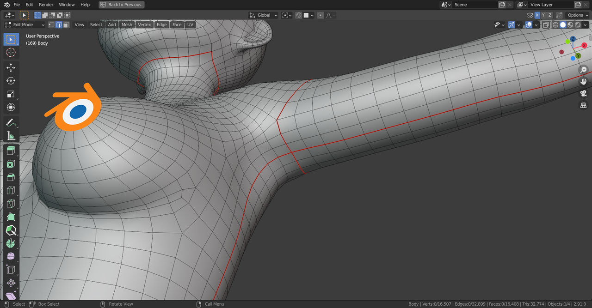Enable X axis mirror toggle

click(x=537, y=15)
